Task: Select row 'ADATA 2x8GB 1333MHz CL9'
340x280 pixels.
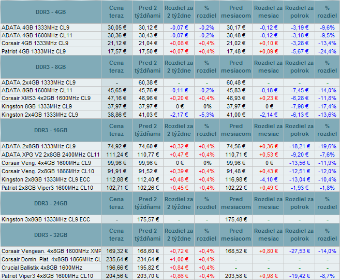Action: coord(170,146)
